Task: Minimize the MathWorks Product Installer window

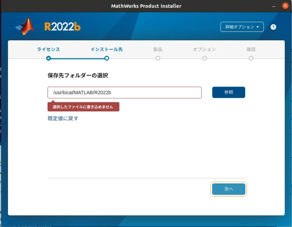Action: pos(273,6)
